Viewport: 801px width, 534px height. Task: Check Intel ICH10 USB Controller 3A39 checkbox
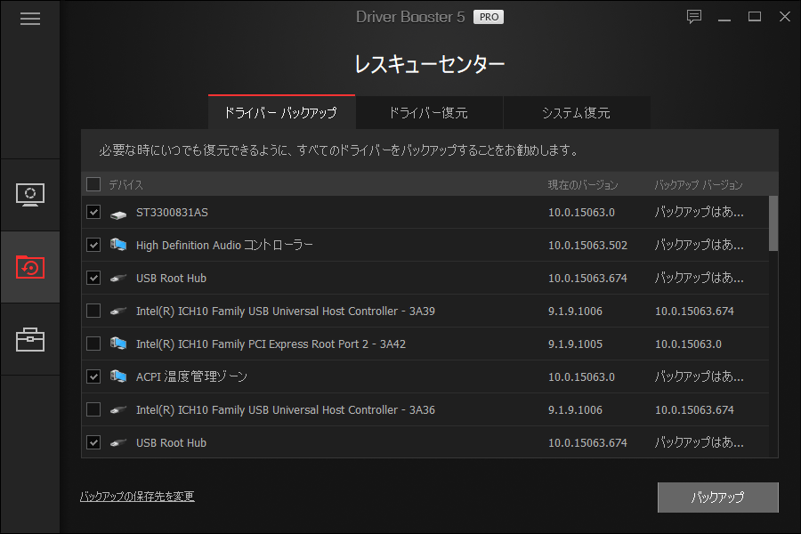tap(93, 311)
